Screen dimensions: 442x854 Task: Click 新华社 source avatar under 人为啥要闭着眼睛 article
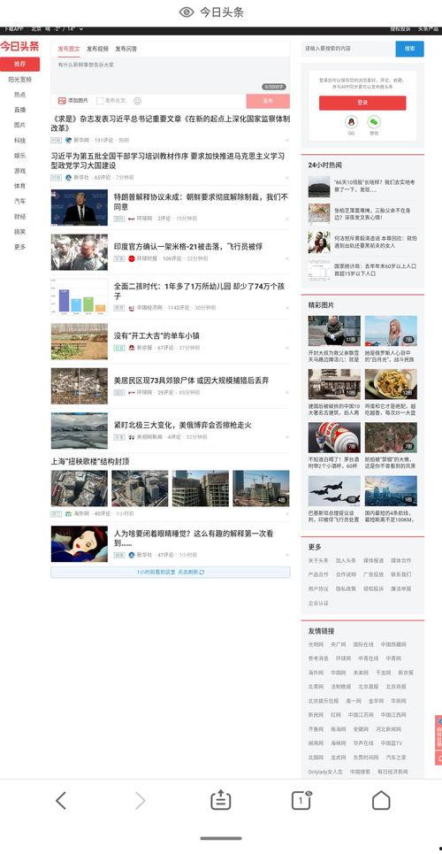(x=131, y=555)
